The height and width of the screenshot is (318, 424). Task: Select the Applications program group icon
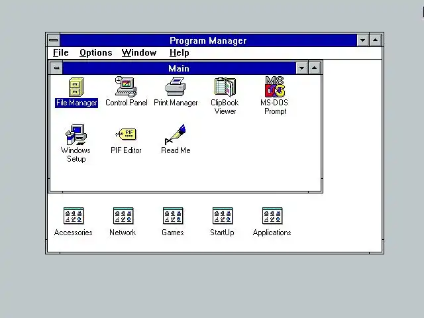click(272, 216)
